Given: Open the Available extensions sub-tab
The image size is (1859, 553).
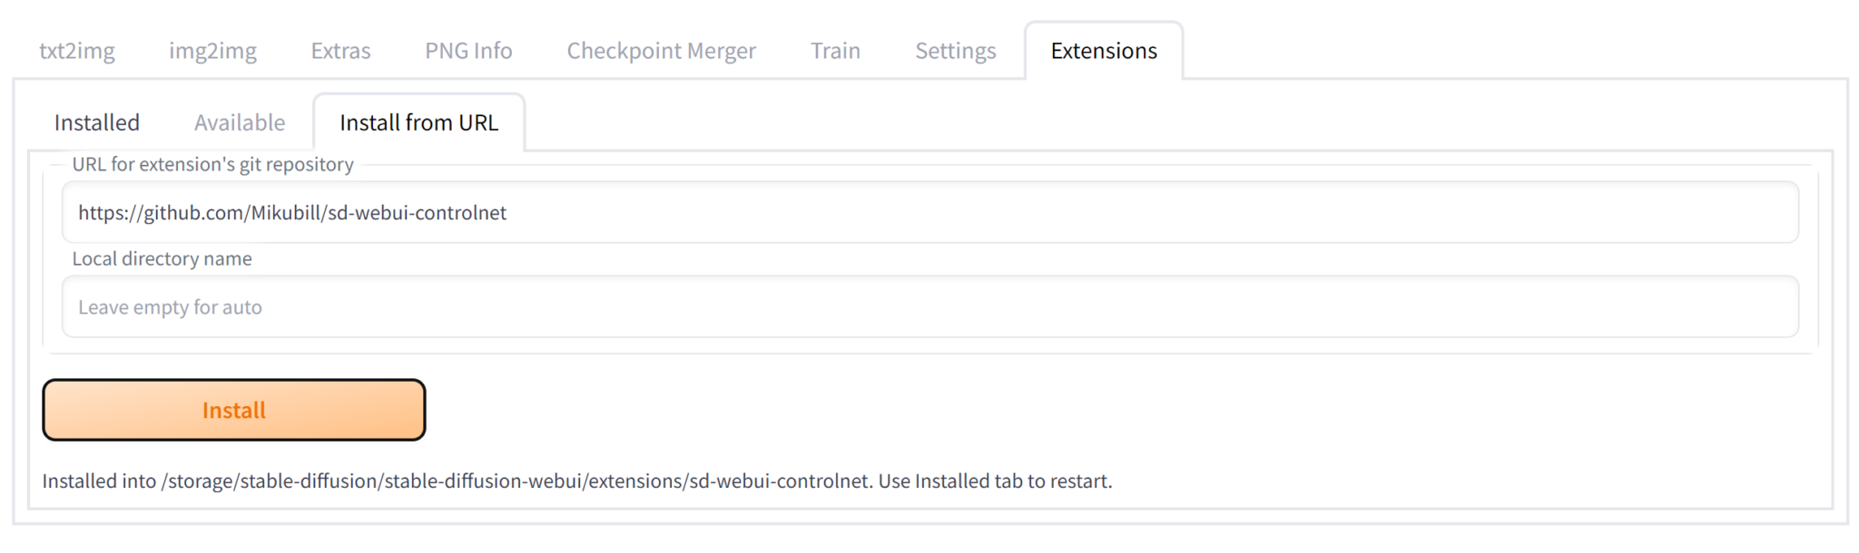Looking at the screenshot, I should [240, 122].
